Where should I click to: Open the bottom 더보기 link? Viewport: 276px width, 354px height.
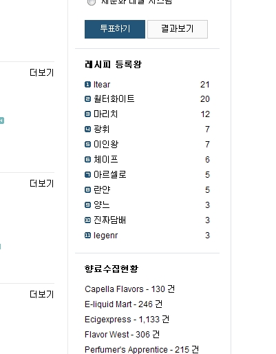[42, 294]
